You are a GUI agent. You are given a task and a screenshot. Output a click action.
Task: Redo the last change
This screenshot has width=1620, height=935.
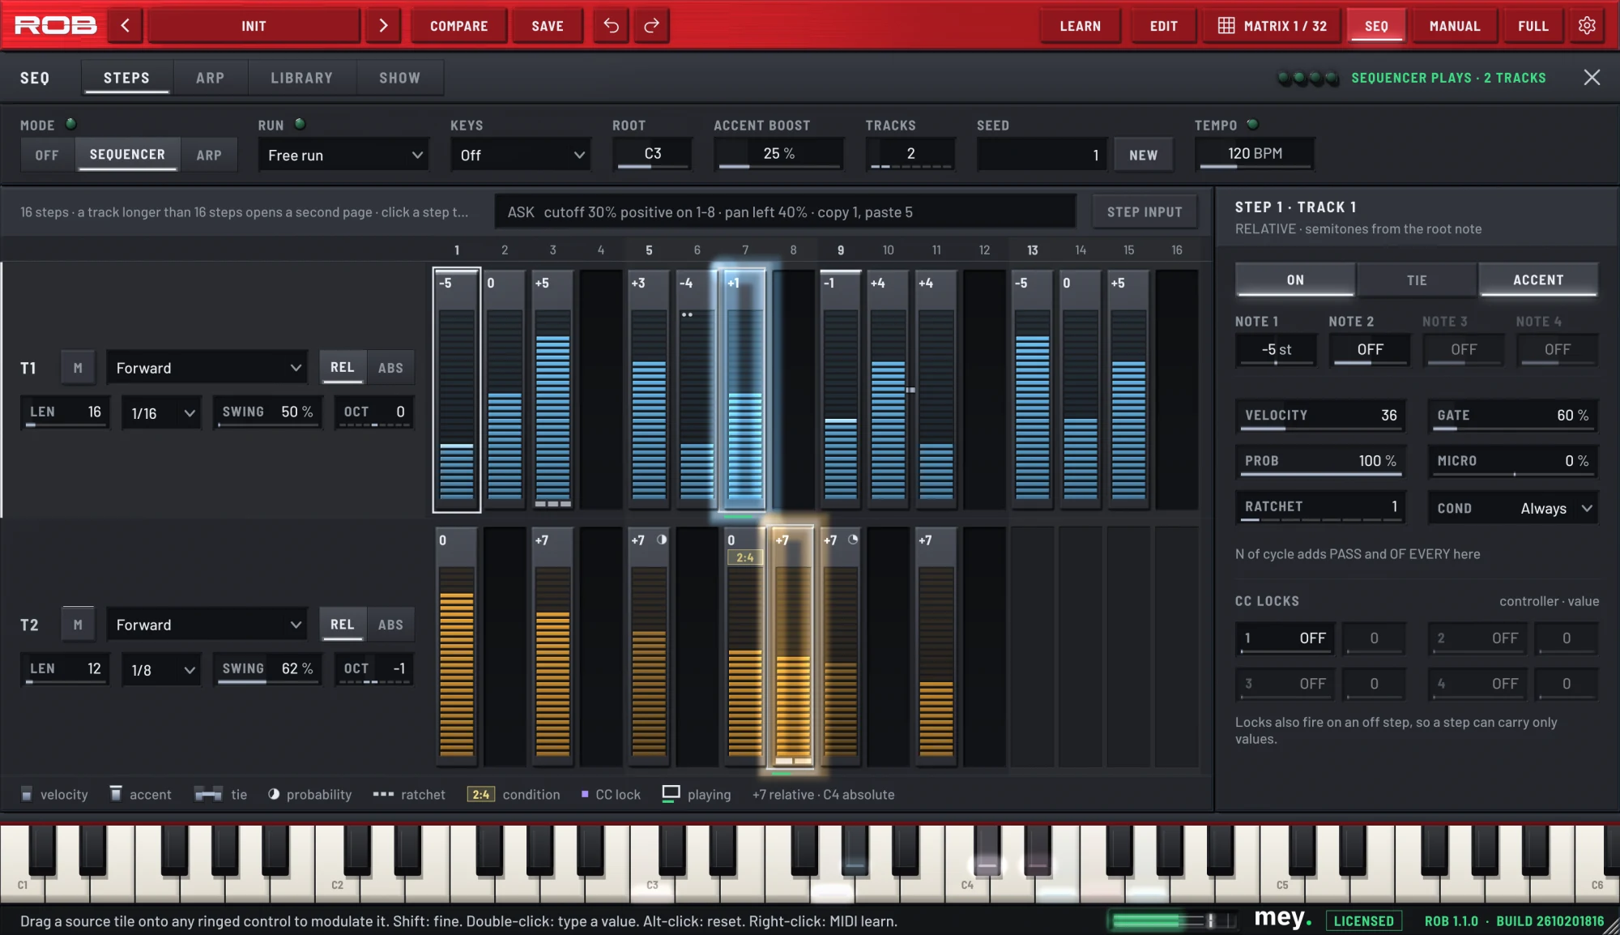tap(651, 26)
